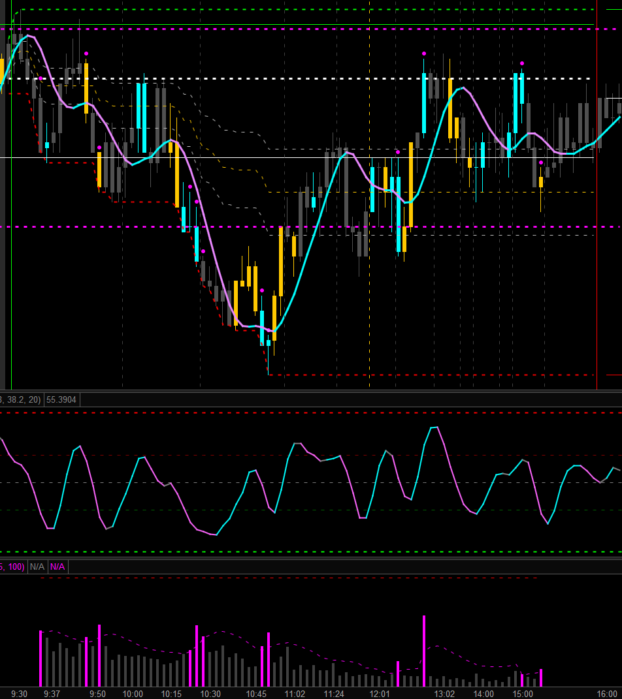622x699 pixels.
Task: Click the upper magenta dotted horizontal line
Action: 327,29
